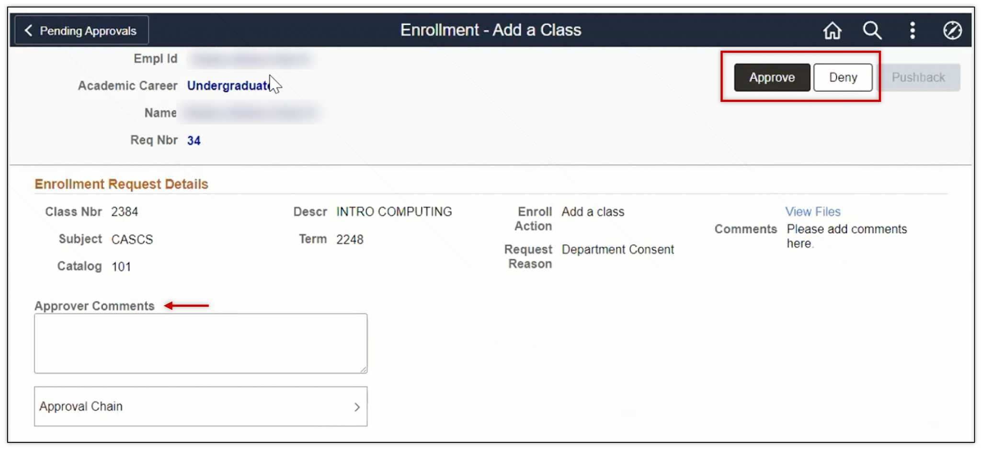
Task: Go back to Pending Approvals
Action: click(82, 31)
